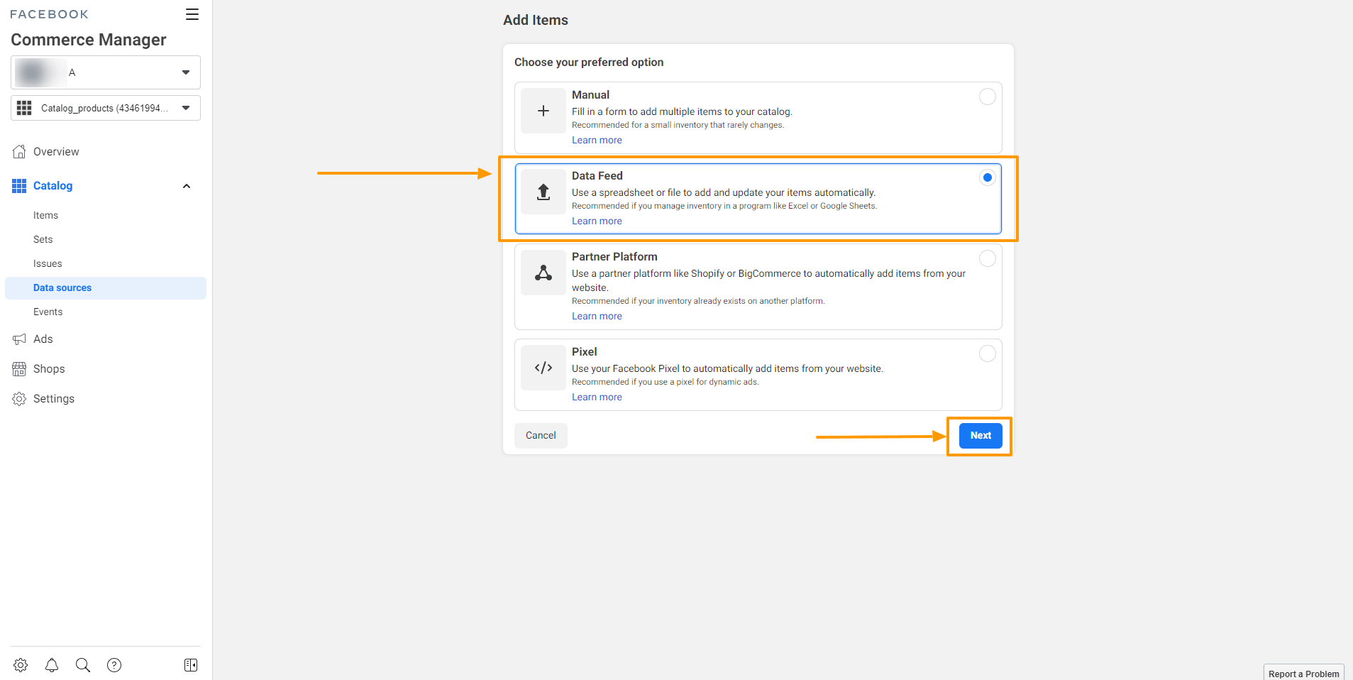Click the Data Feed upload icon

coord(543,192)
